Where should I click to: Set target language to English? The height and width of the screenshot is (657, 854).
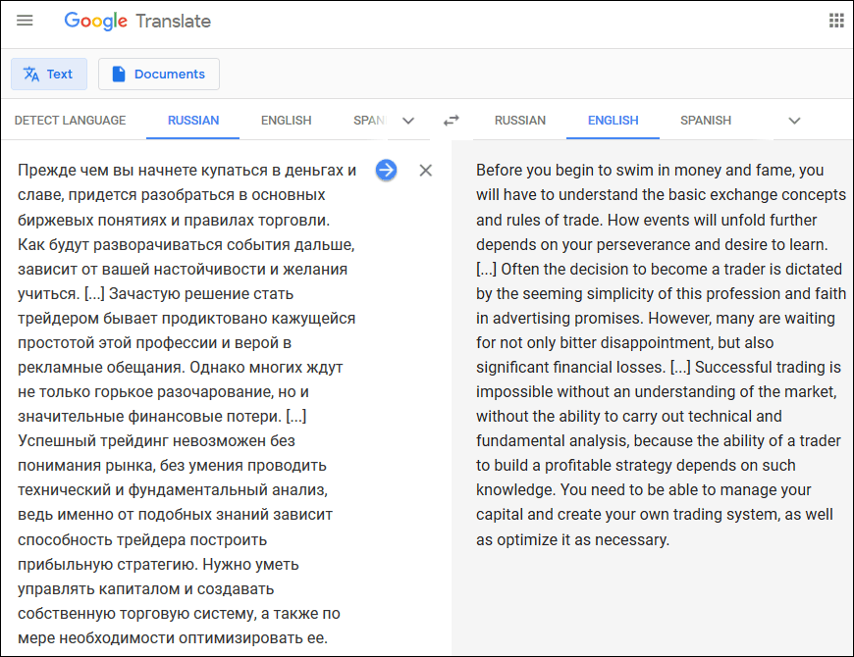click(x=613, y=121)
